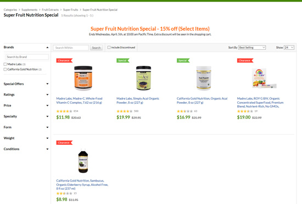This screenshot has height=204, width=302.
Task: Expand the Price filter section
Action: click(x=26, y=105)
